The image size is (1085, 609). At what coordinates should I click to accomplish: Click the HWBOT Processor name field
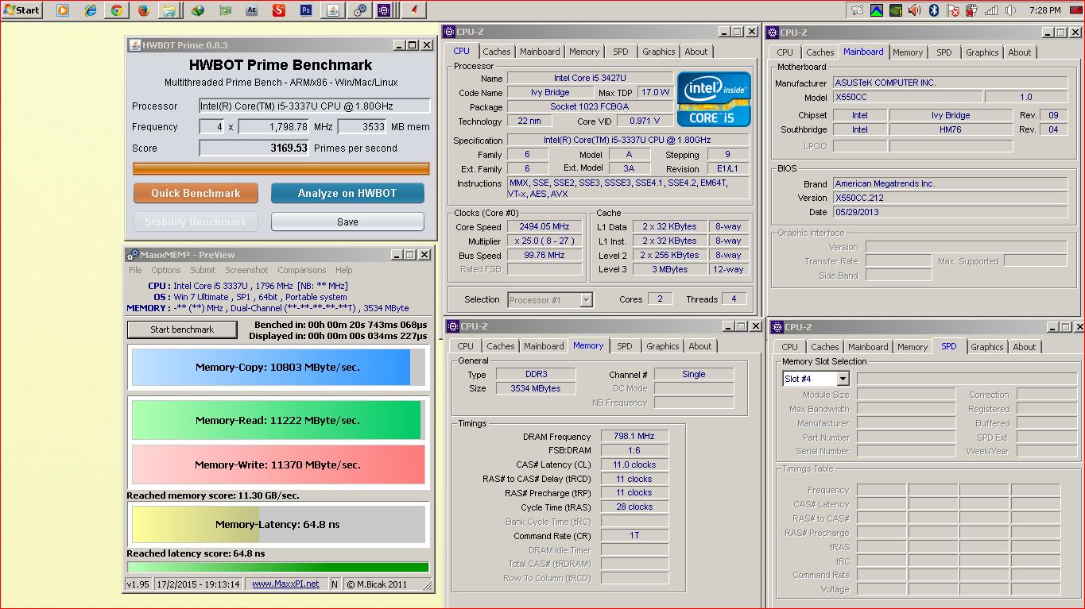click(x=314, y=106)
